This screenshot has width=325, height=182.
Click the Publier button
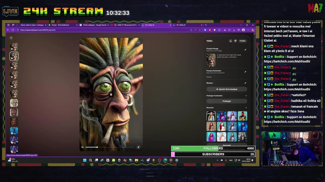click(x=242, y=41)
